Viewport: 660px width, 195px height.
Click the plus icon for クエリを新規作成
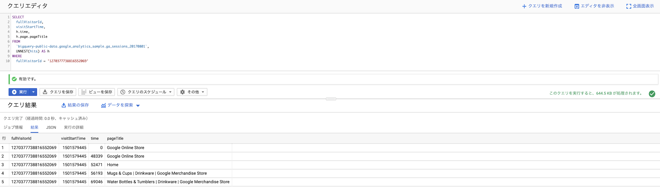coord(524,6)
